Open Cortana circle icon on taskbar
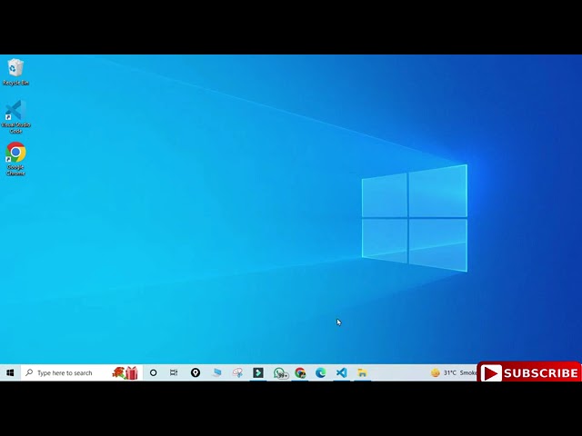Screen dimensions: 582x436 (153, 372)
